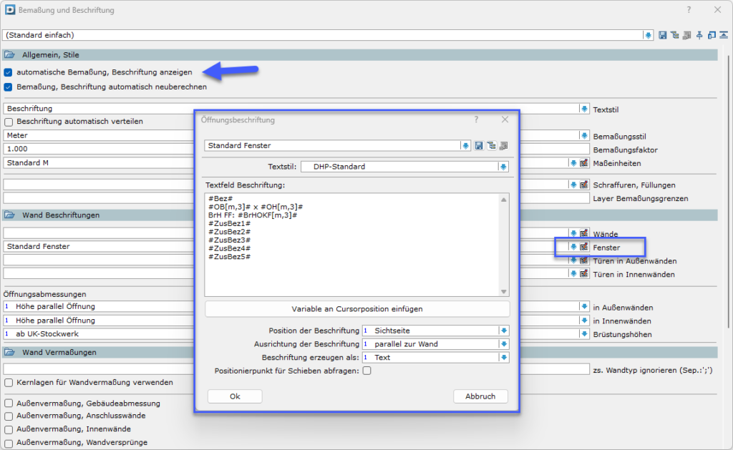
Task: Click tree-structure icon in Öffnungsbeschriftung dialog
Action: pos(491,146)
